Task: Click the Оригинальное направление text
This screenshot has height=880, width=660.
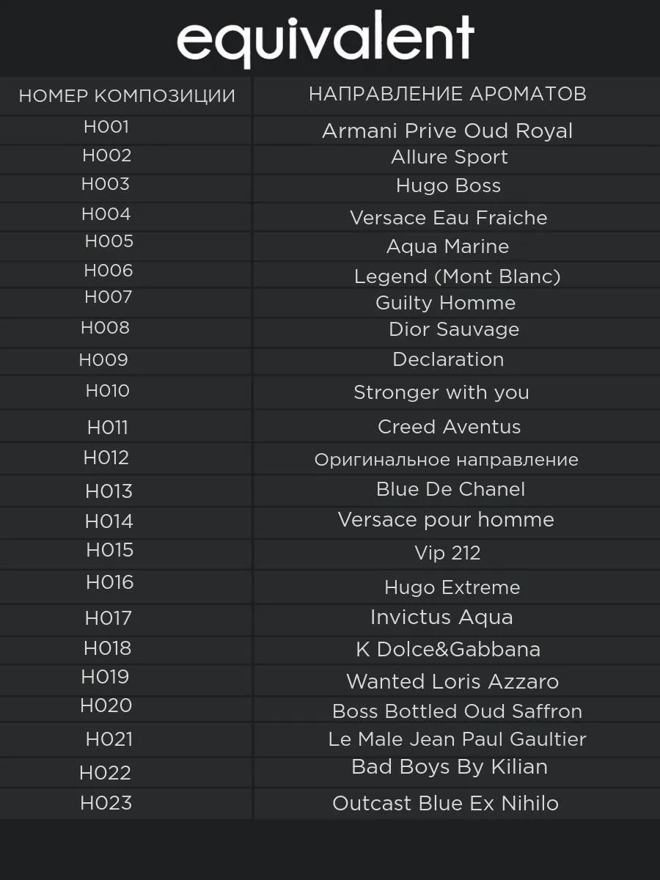Action: (446, 460)
